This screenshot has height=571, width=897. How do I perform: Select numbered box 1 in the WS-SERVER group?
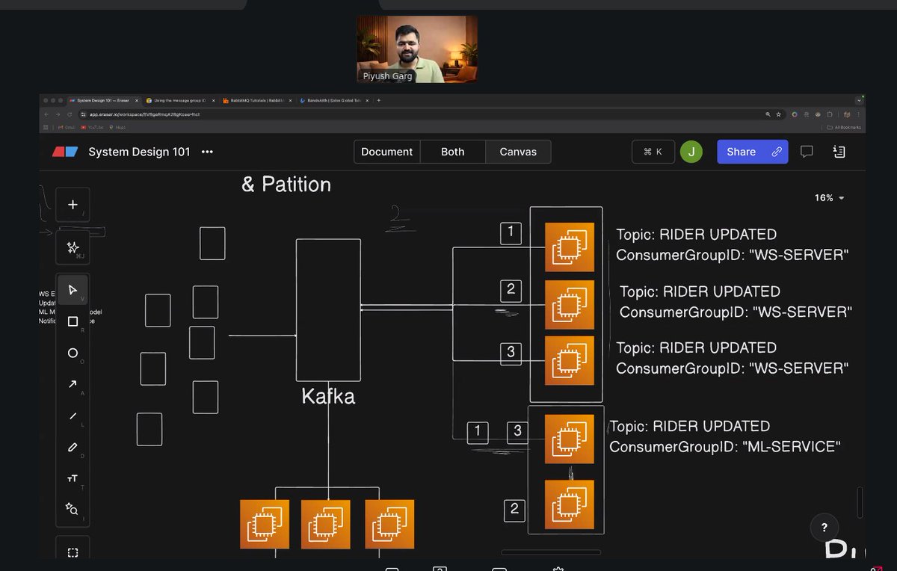[x=511, y=232]
